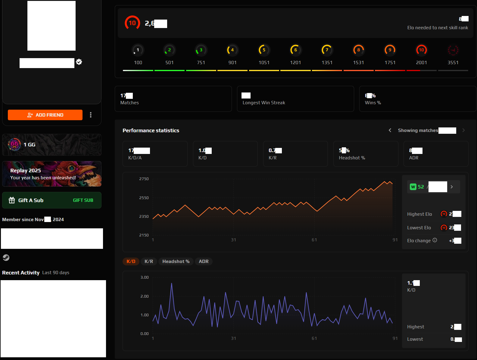Switch the chart to Headshot %

[x=176, y=261]
